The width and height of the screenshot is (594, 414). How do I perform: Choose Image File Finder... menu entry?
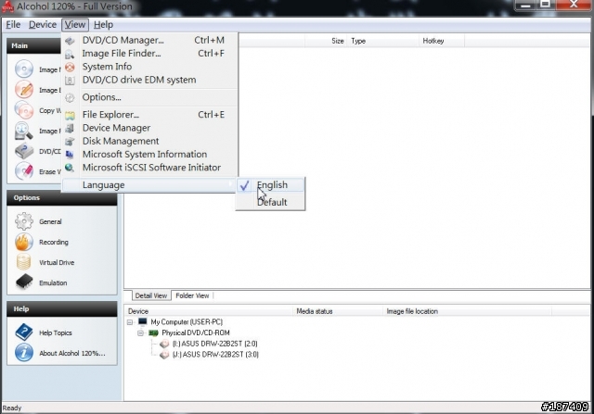149,54
